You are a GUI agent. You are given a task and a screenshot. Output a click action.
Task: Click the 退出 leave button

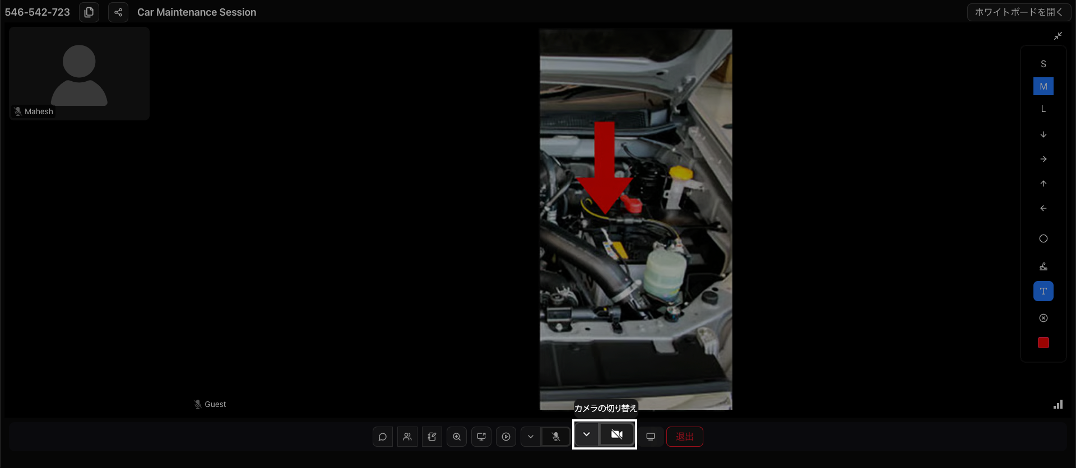click(x=684, y=437)
